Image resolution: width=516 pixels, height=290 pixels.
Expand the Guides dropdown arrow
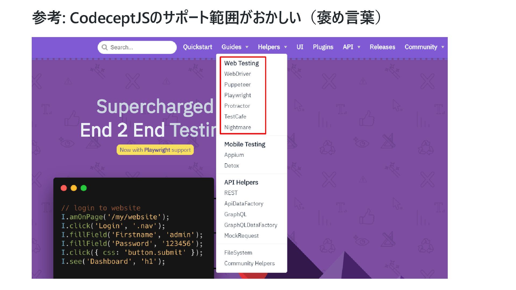click(x=247, y=47)
